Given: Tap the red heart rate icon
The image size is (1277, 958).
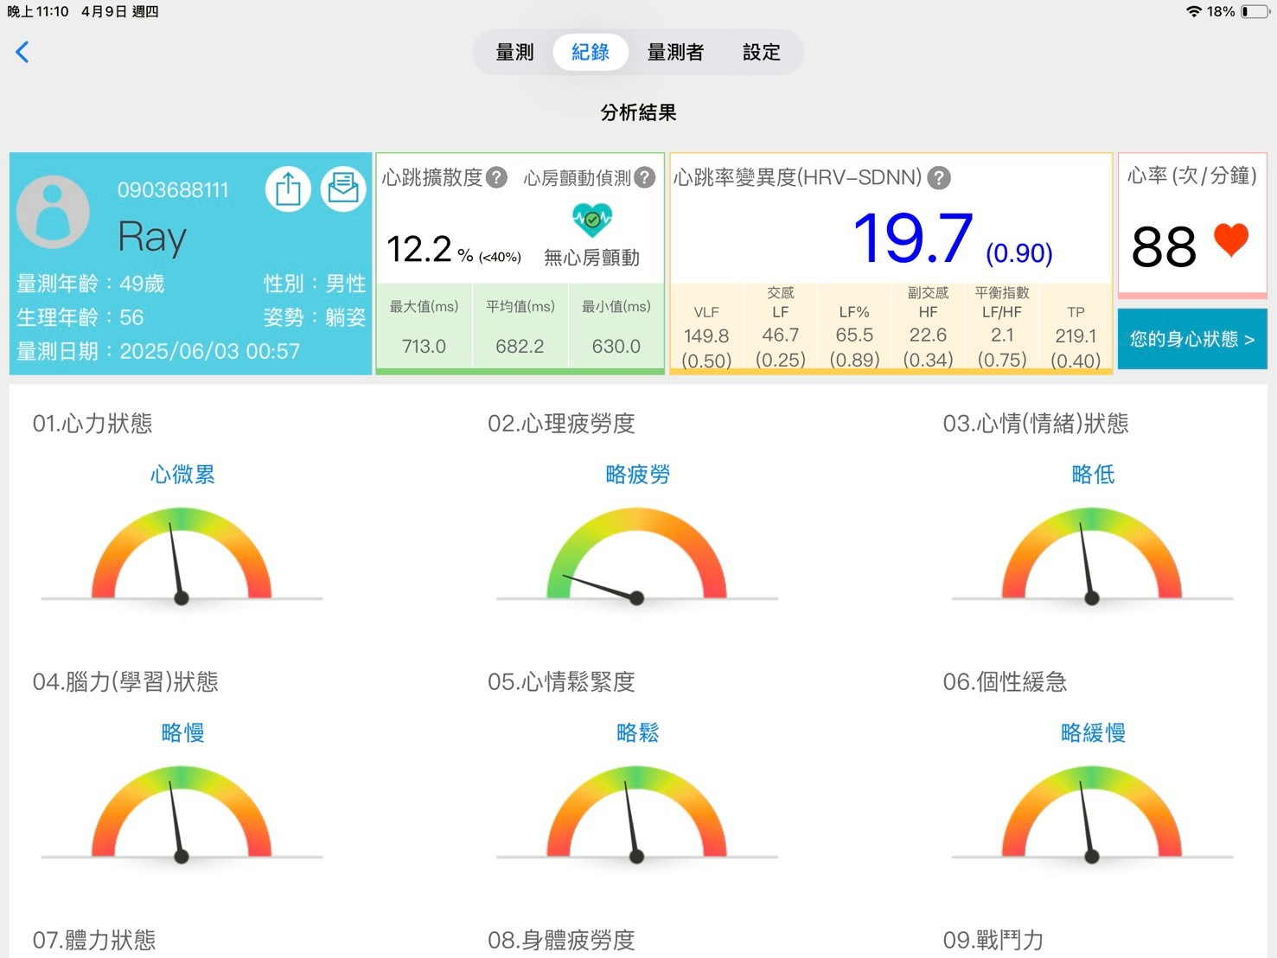Looking at the screenshot, I should pos(1231,239).
